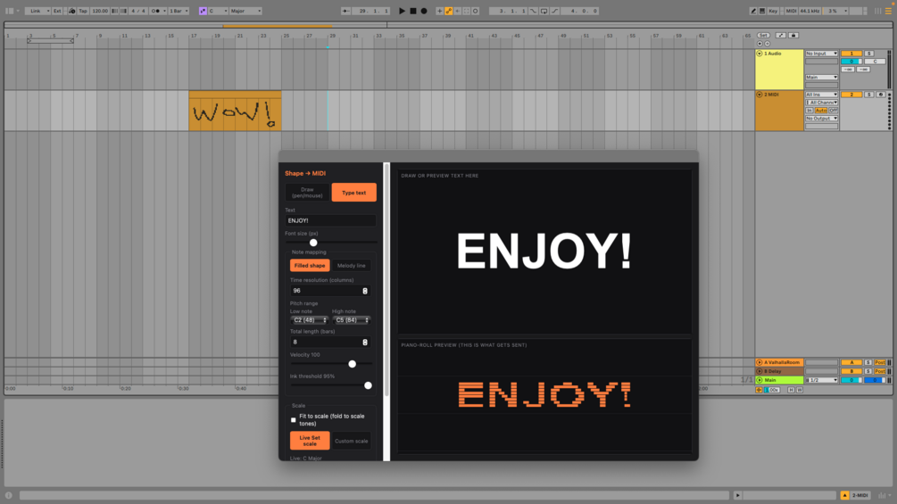Image resolution: width=897 pixels, height=504 pixels.
Task: Toggle Key map mode
Action: [774, 11]
